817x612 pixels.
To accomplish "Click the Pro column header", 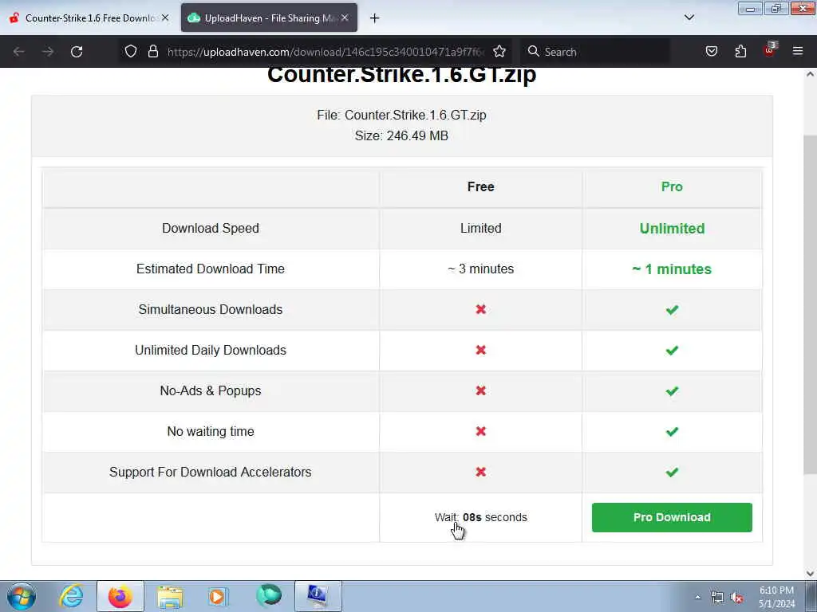I will 672,186.
